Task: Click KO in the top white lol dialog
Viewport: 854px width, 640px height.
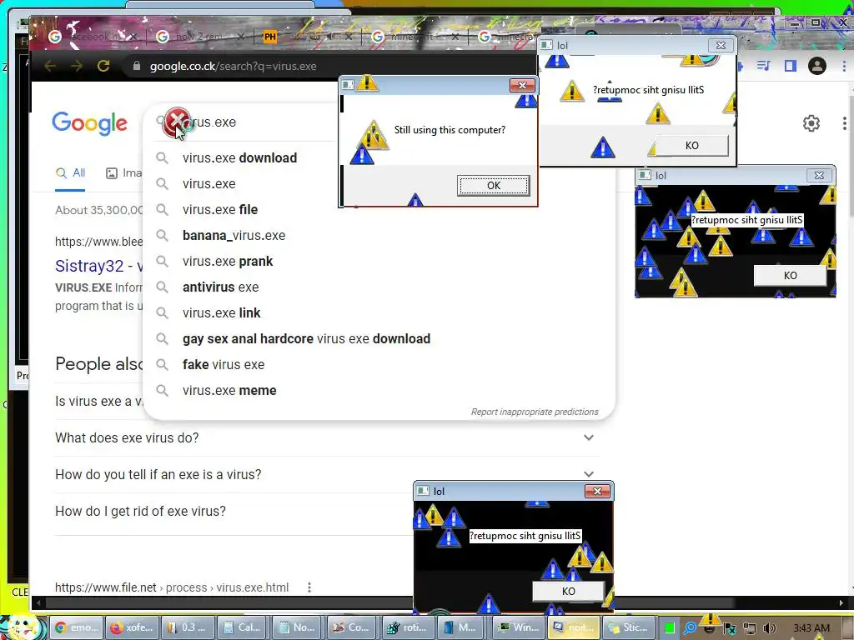Action: click(x=691, y=145)
